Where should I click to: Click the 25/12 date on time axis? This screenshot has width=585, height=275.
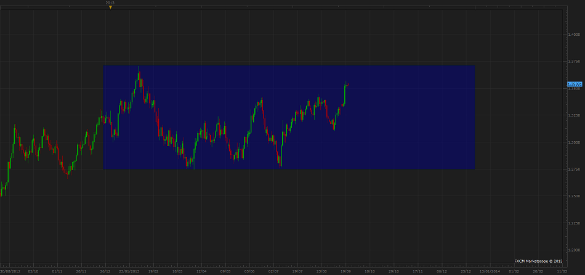coord(466,271)
